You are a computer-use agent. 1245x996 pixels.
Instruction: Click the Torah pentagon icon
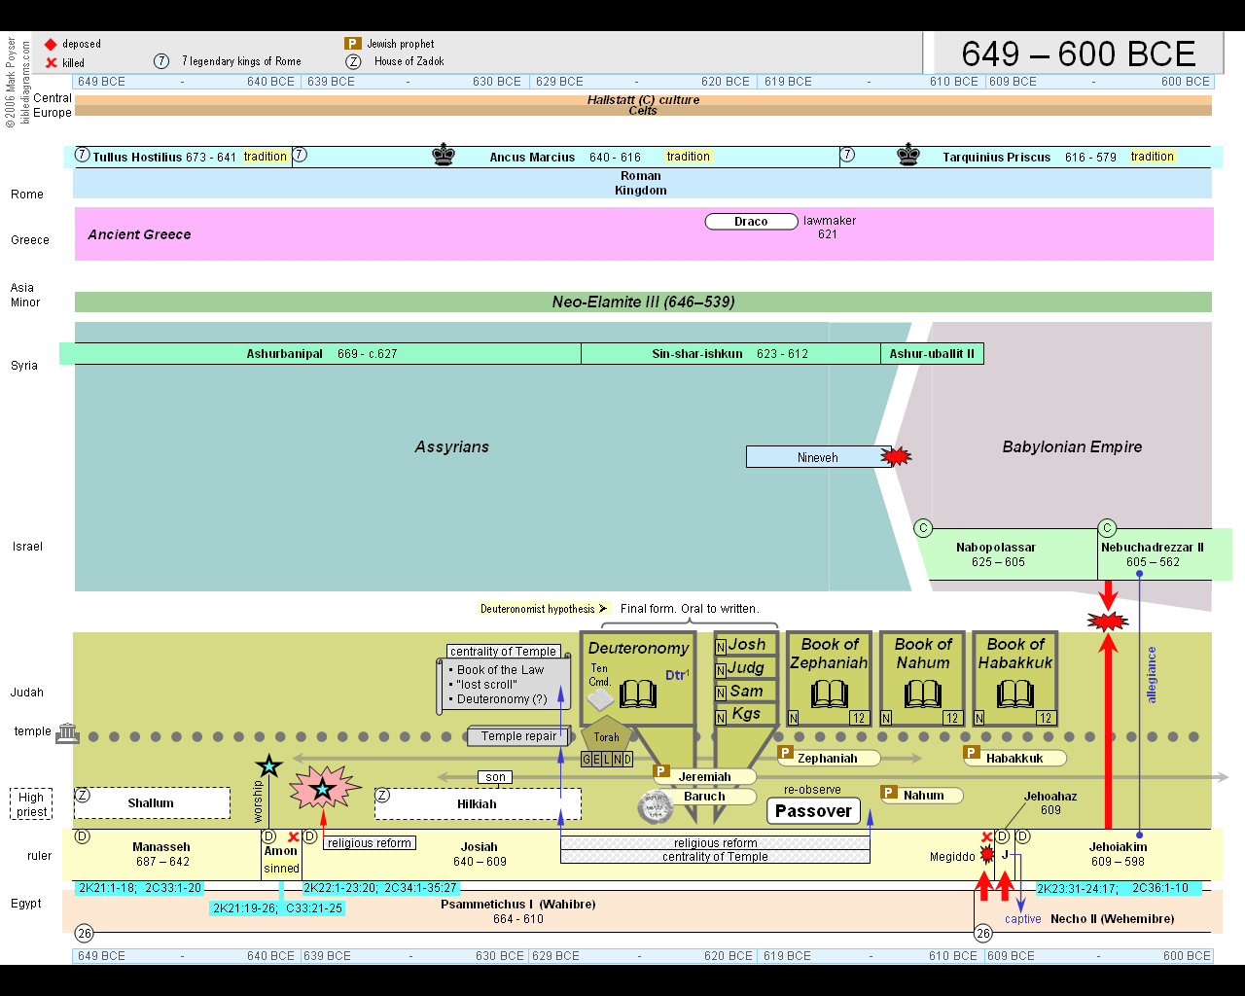[x=607, y=734]
